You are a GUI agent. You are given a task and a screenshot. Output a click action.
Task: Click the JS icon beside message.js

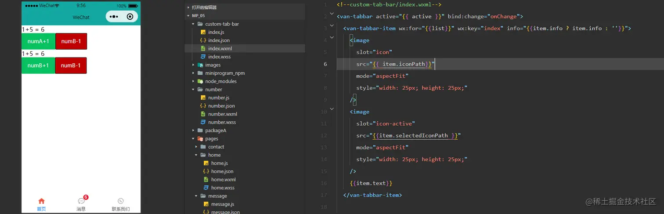[x=206, y=204]
